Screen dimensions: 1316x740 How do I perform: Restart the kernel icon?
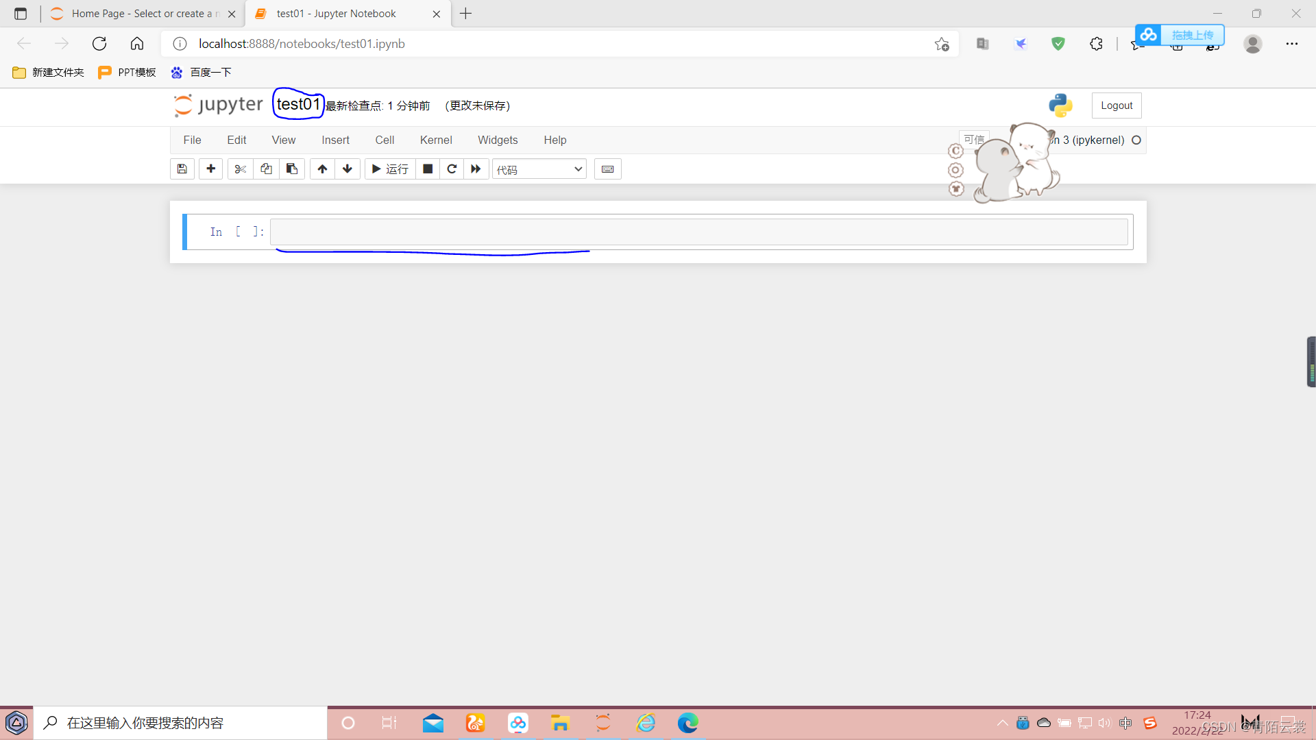452,169
